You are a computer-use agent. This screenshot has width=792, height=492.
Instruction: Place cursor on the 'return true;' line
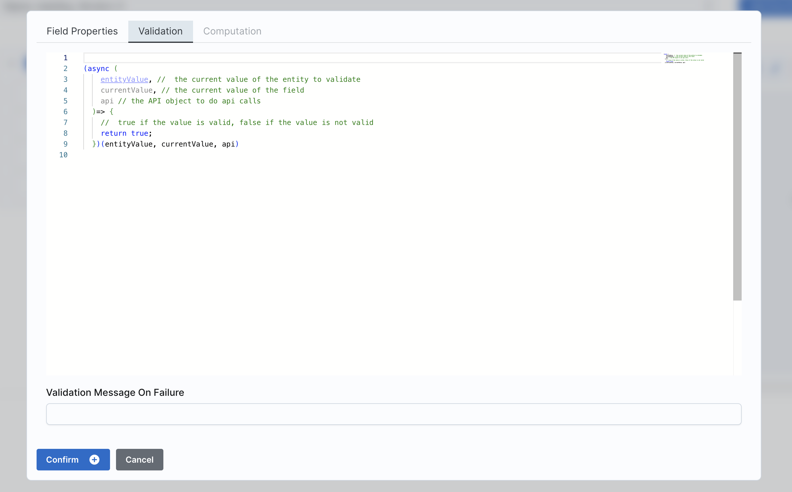tap(125, 133)
